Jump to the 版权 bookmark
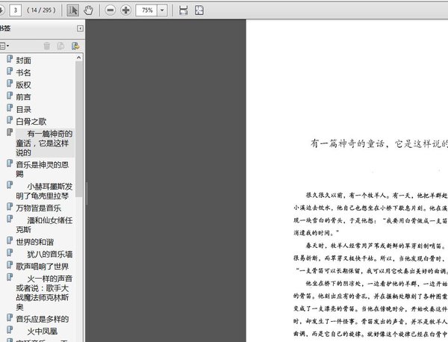 point(24,84)
